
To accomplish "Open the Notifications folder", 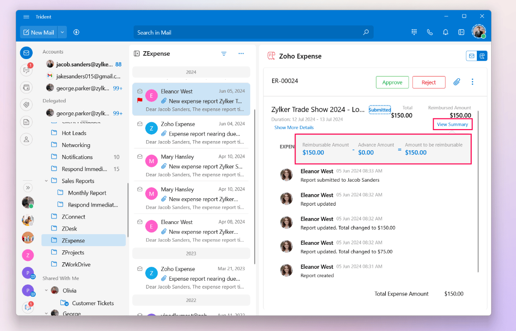I will [x=84, y=157].
